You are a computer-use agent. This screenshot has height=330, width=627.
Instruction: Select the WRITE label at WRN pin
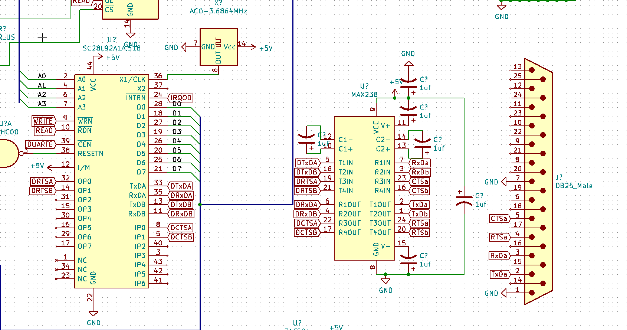tap(43, 121)
